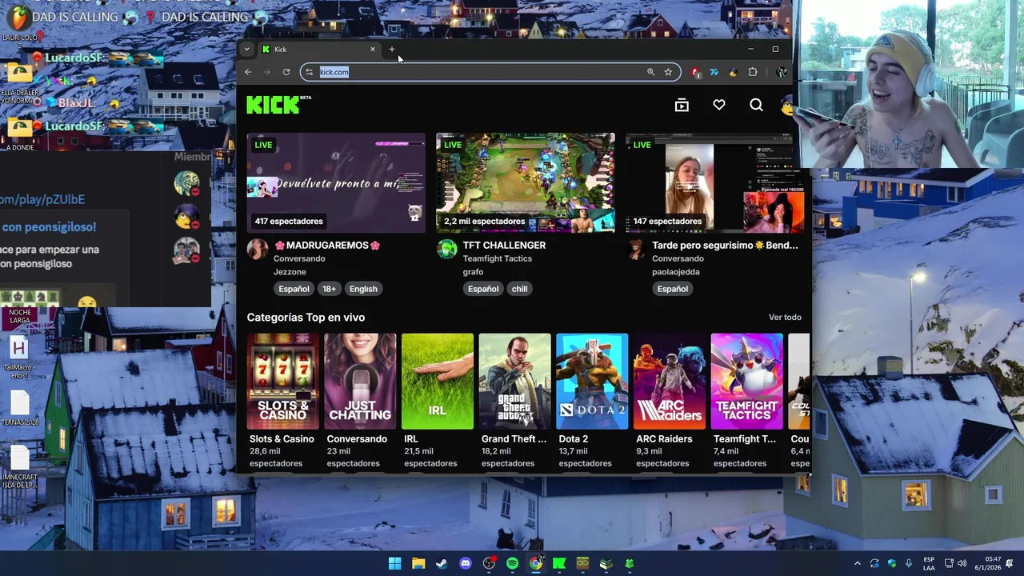Click the chill tag under grafo

coord(519,289)
